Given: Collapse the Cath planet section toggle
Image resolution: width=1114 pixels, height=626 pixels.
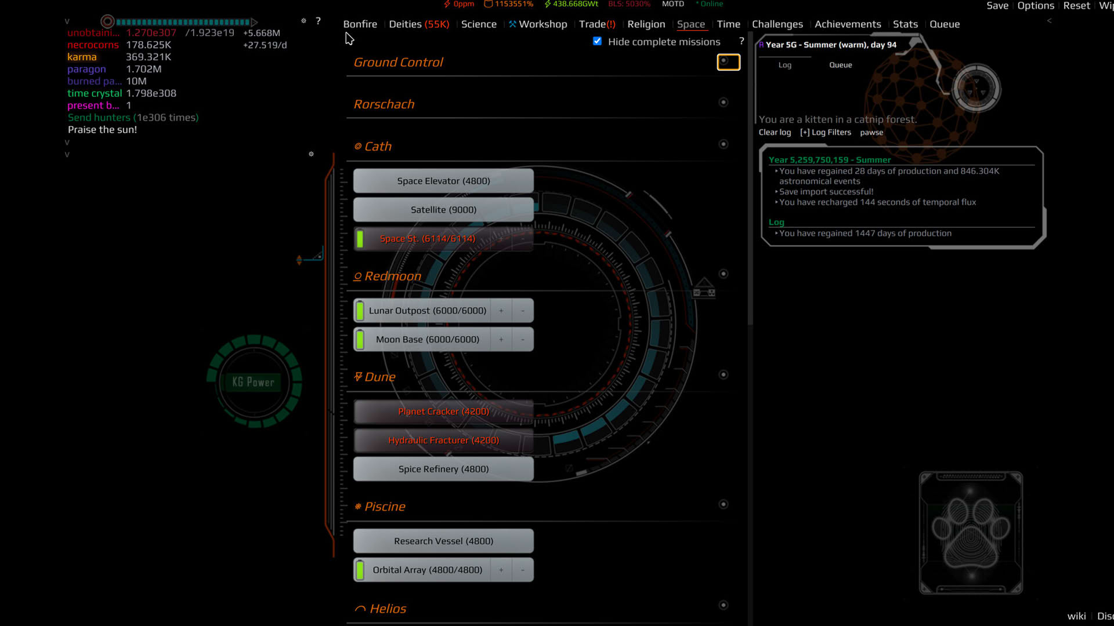Looking at the screenshot, I should 723,144.
